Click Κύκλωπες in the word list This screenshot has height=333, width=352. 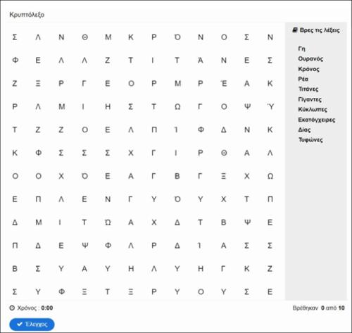(313, 109)
